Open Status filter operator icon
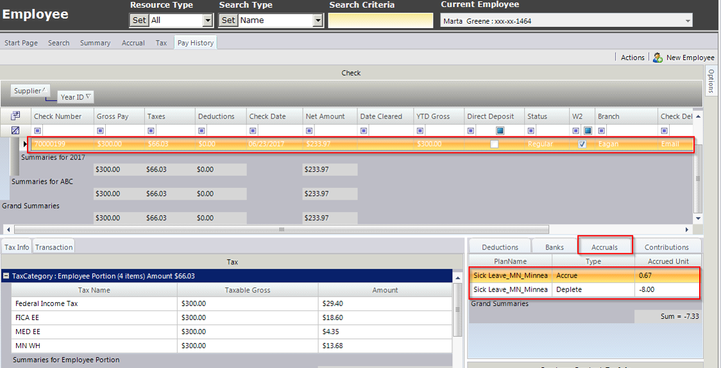The image size is (721, 368). 530,131
